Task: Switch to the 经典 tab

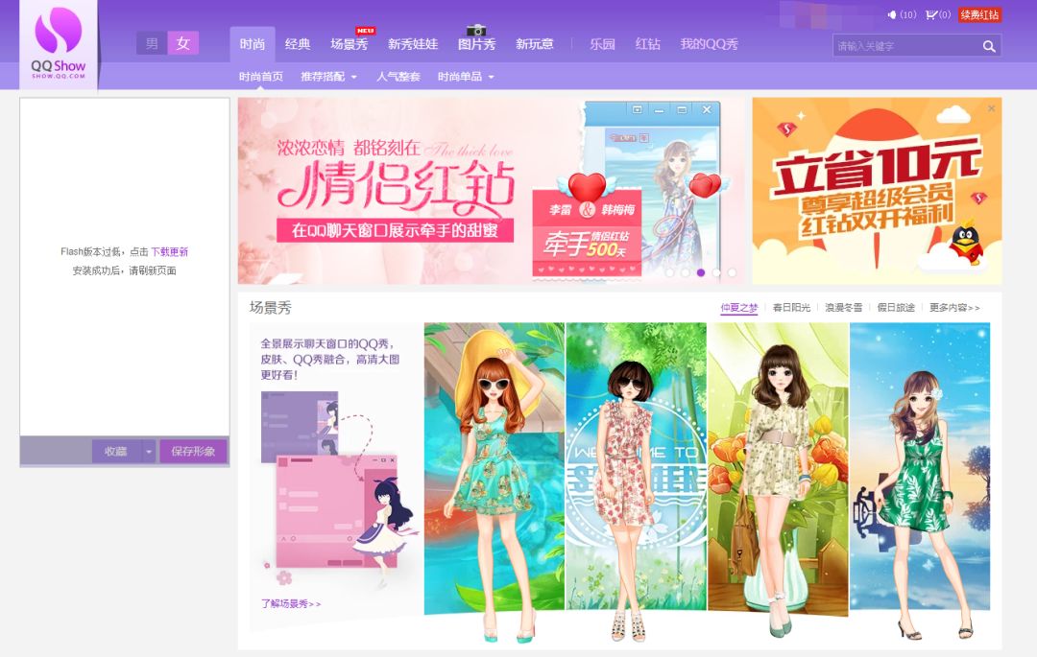Action: [x=298, y=43]
